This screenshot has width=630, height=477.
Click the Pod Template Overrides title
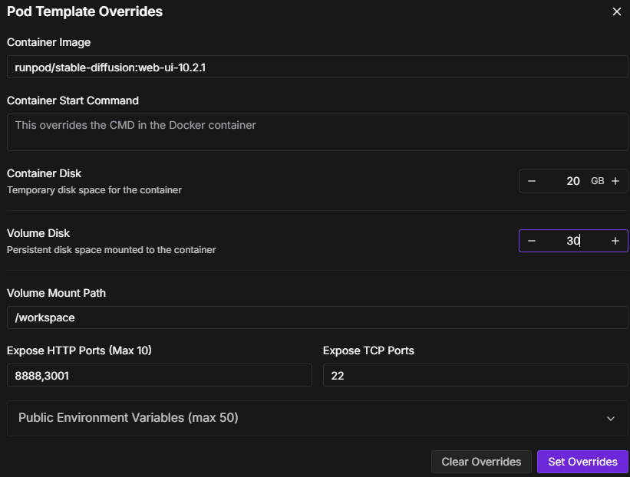pos(84,12)
